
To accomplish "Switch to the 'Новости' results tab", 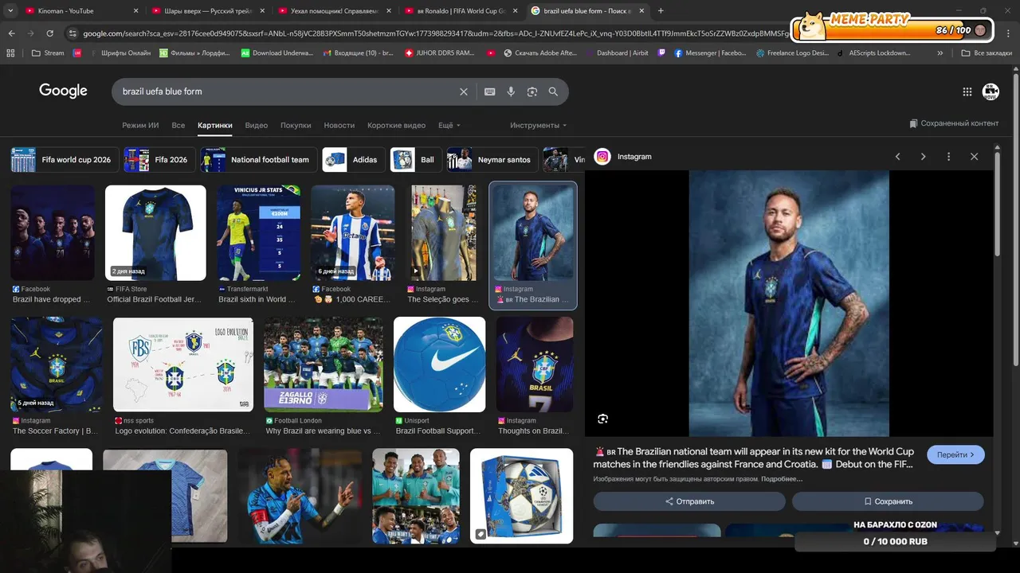I will [339, 126].
